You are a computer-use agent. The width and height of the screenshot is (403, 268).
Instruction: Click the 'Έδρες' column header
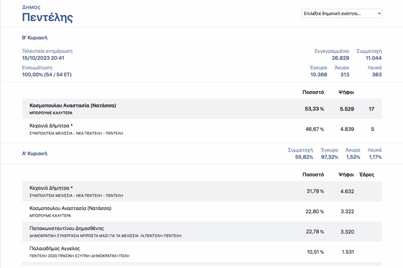click(x=366, y=175)
